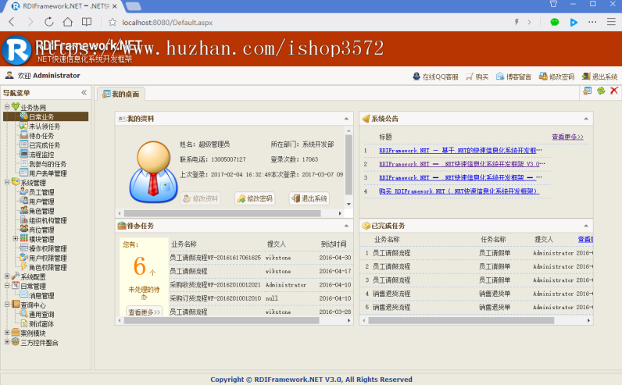This screenshot has width=622, height=385.
Task: Expand the 模块管理 tree node
Action: click(16, 239)
